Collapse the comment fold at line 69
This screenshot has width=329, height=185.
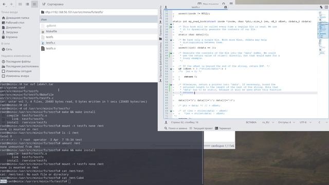pos(171,111)
